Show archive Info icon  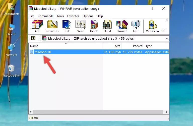pyautogui.click(x=136, y=26)
